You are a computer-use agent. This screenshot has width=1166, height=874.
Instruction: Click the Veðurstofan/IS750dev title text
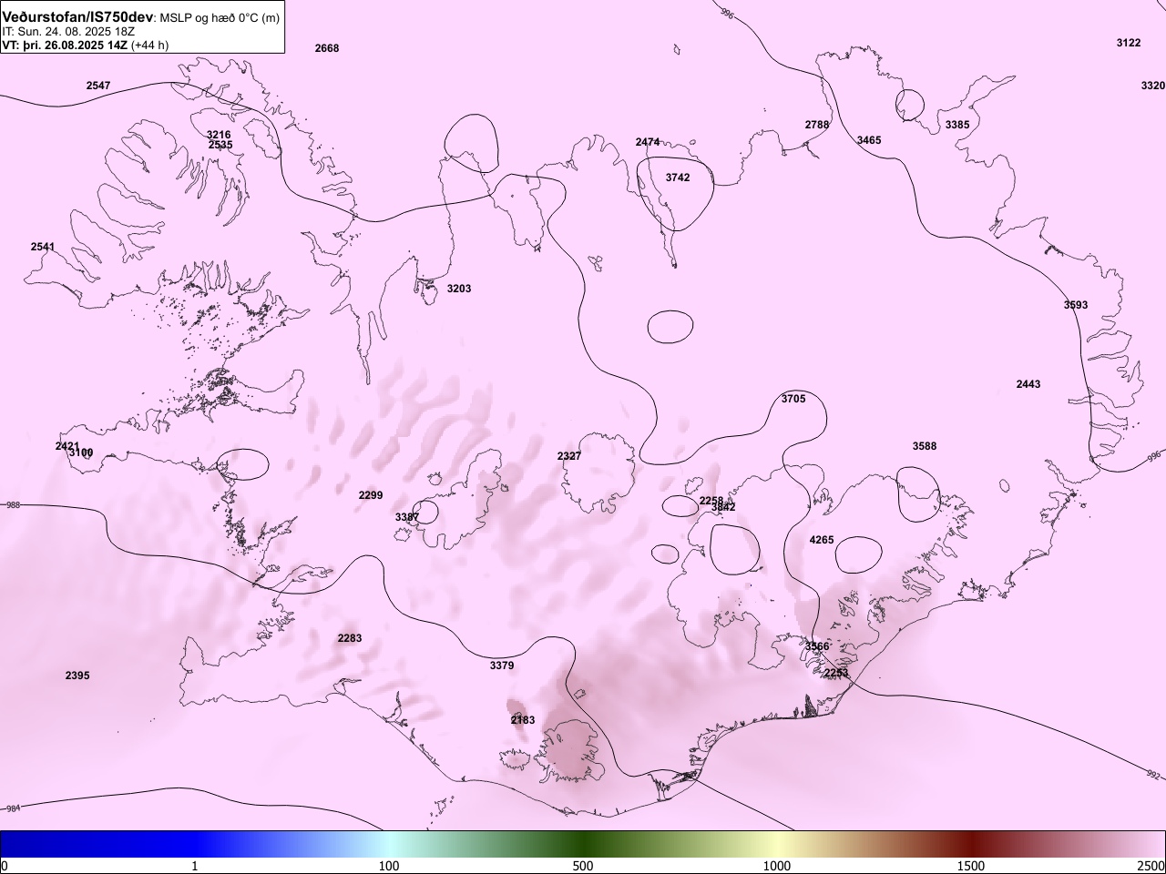(x=78, y=17)
